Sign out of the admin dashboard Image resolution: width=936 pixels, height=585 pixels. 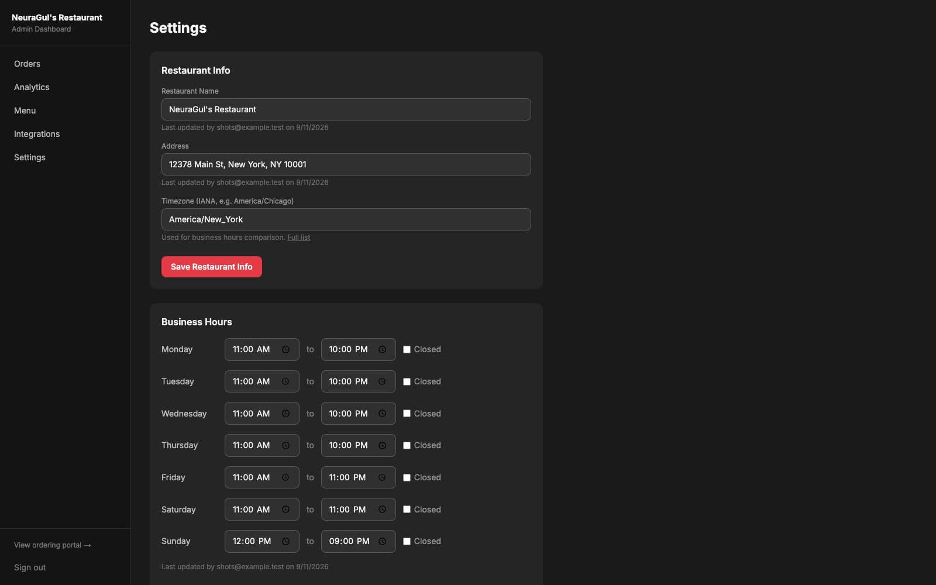tap(30, 567)
